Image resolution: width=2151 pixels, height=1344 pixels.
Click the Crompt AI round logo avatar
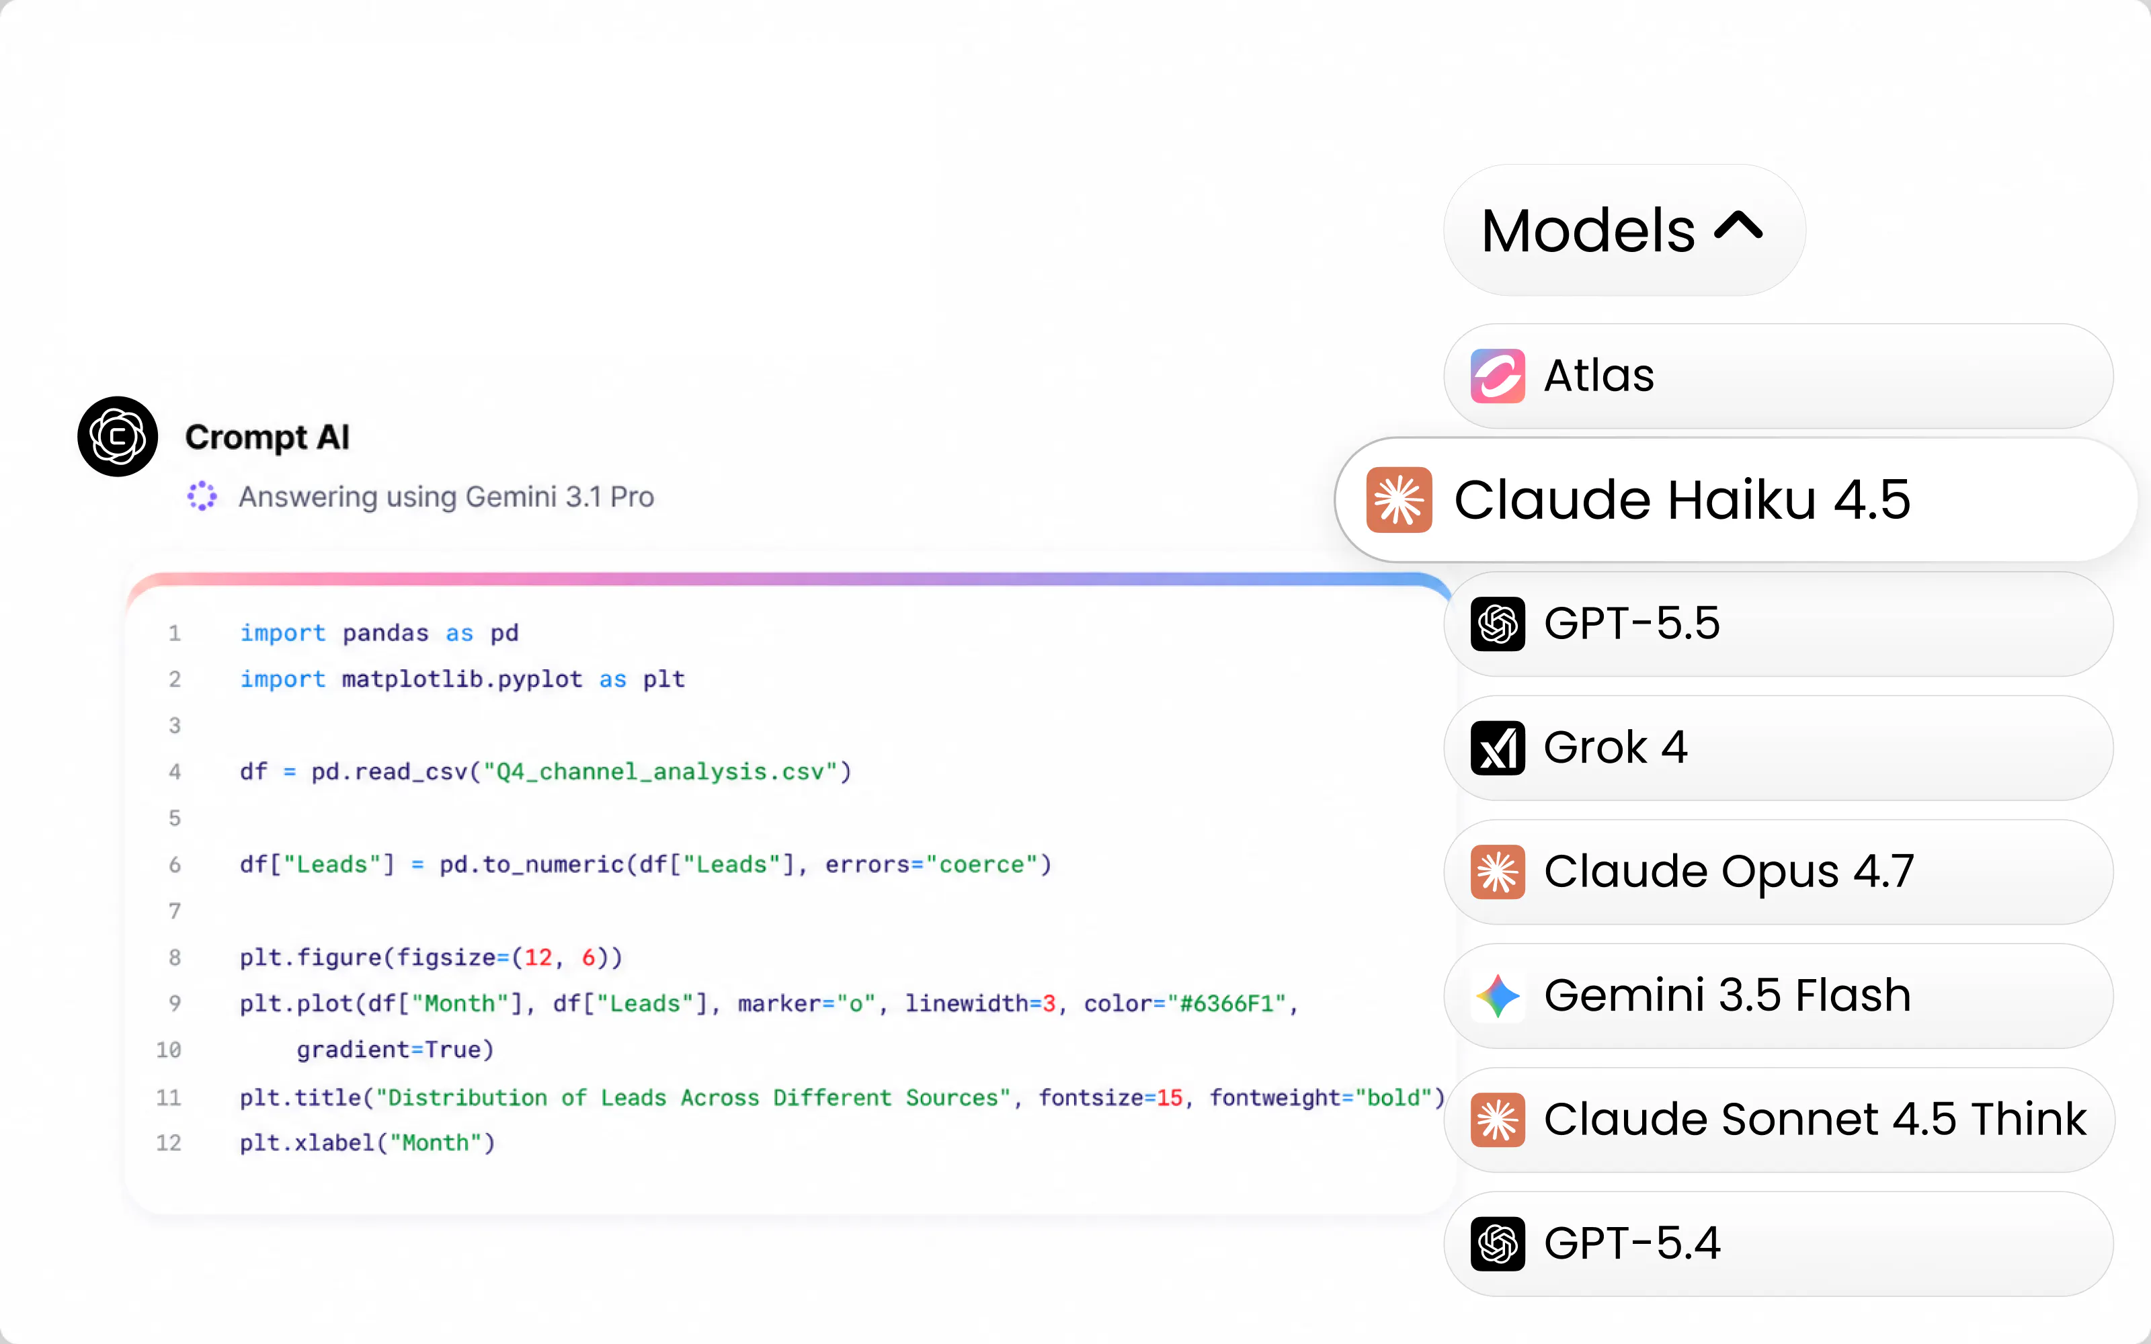point(118,436)
